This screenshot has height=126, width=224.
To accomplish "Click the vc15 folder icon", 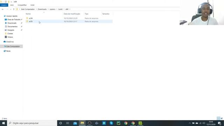I will click(x=27, y=21).
